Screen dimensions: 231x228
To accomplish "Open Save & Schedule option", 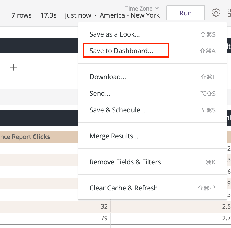I will [117, 110].
